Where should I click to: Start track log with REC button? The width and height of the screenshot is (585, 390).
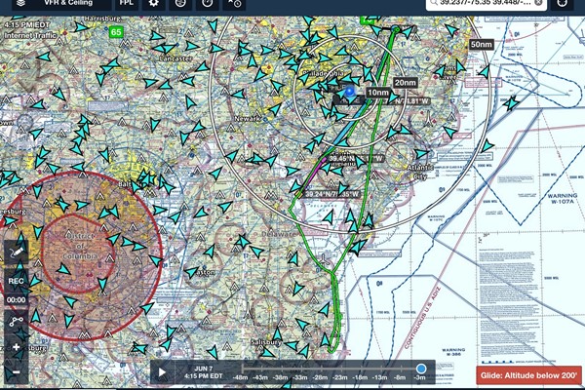[x=17, y=281]
